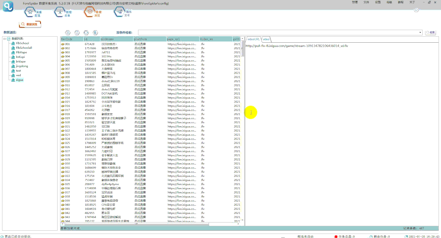Click the scroll-up arrow of table scrollbar
This screenshot has width=441, height=238.
243,39
